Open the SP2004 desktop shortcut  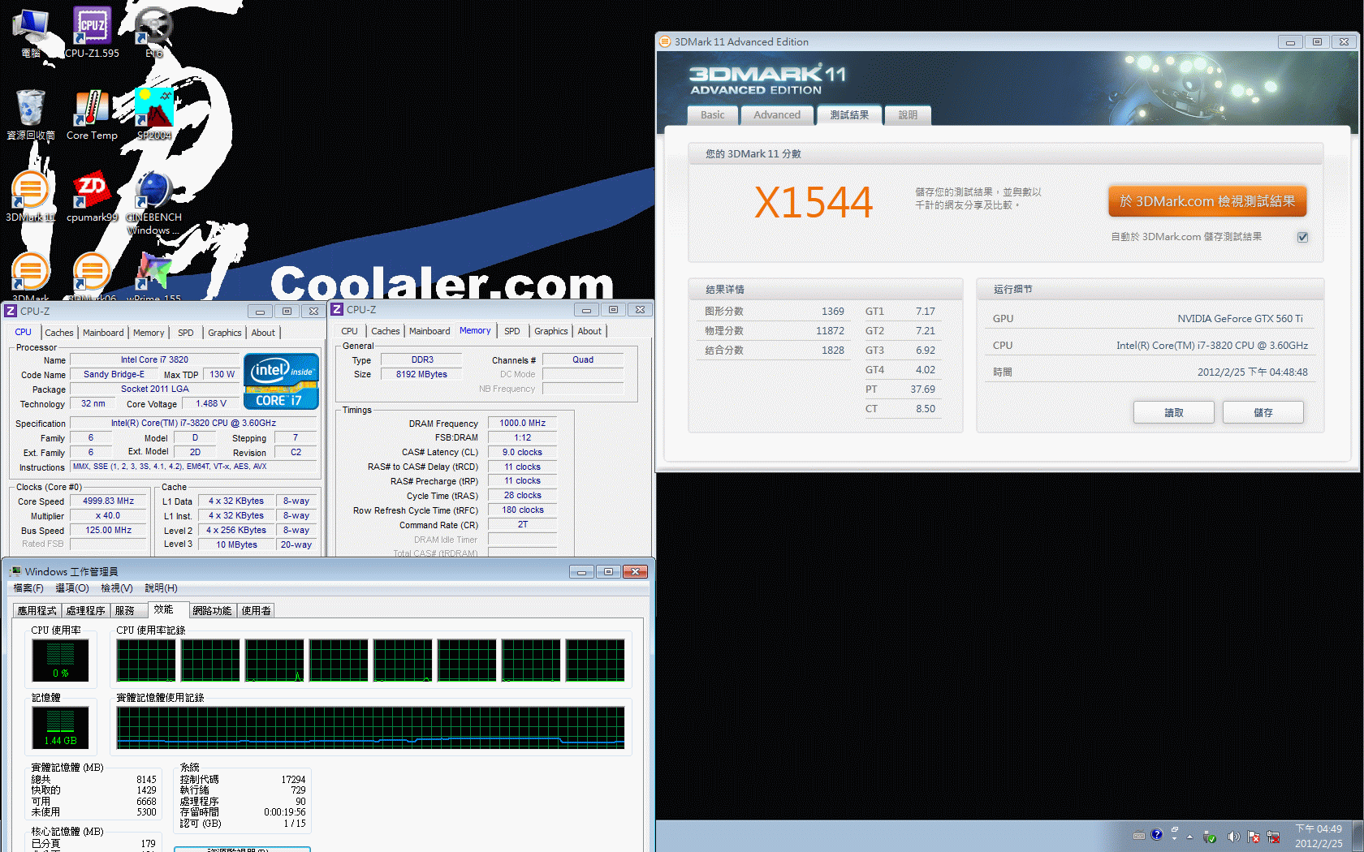click(153, 115)
